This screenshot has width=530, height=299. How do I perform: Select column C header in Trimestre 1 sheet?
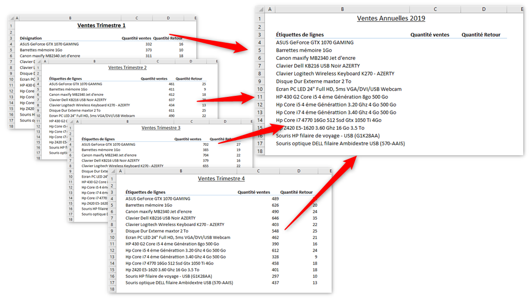(136, 18)
